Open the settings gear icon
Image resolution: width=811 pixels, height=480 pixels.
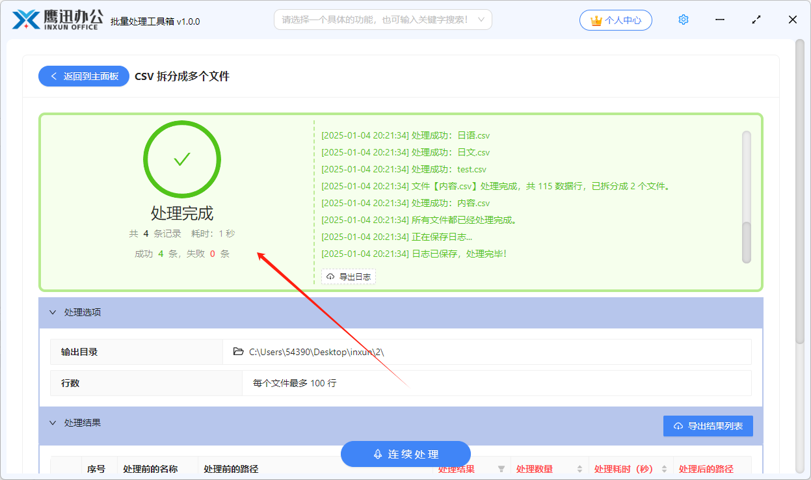(683, 19)
